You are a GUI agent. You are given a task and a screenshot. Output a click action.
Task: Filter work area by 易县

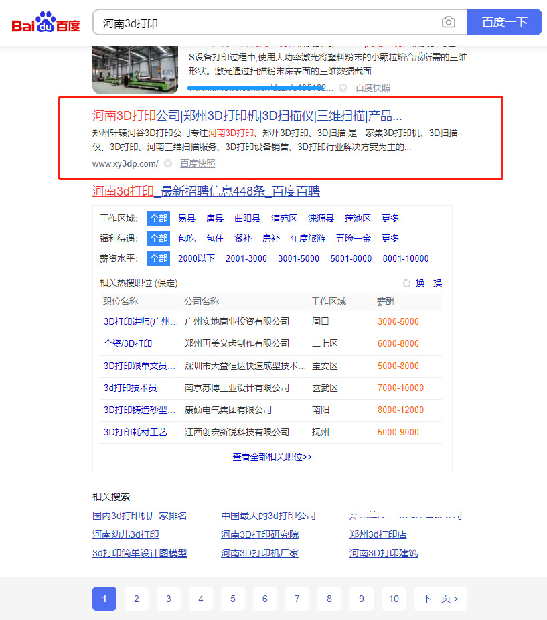[187, 218]
